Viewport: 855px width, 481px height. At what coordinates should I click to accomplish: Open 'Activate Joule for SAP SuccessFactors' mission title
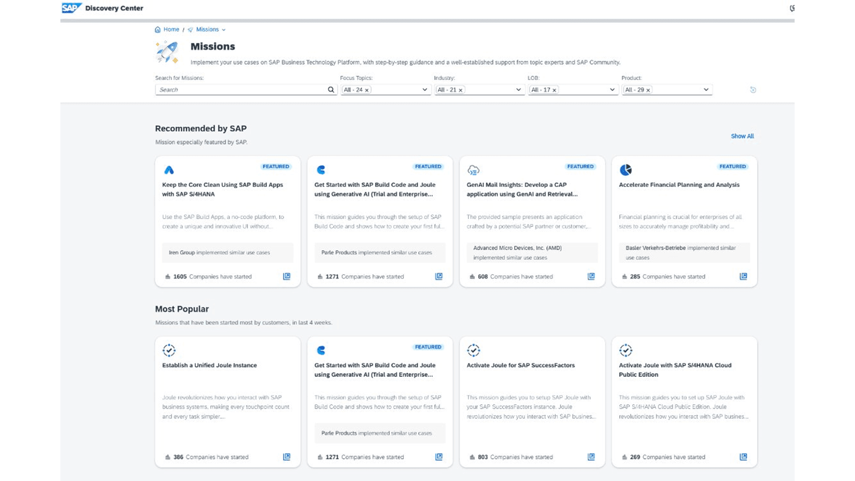click(520, 366)
